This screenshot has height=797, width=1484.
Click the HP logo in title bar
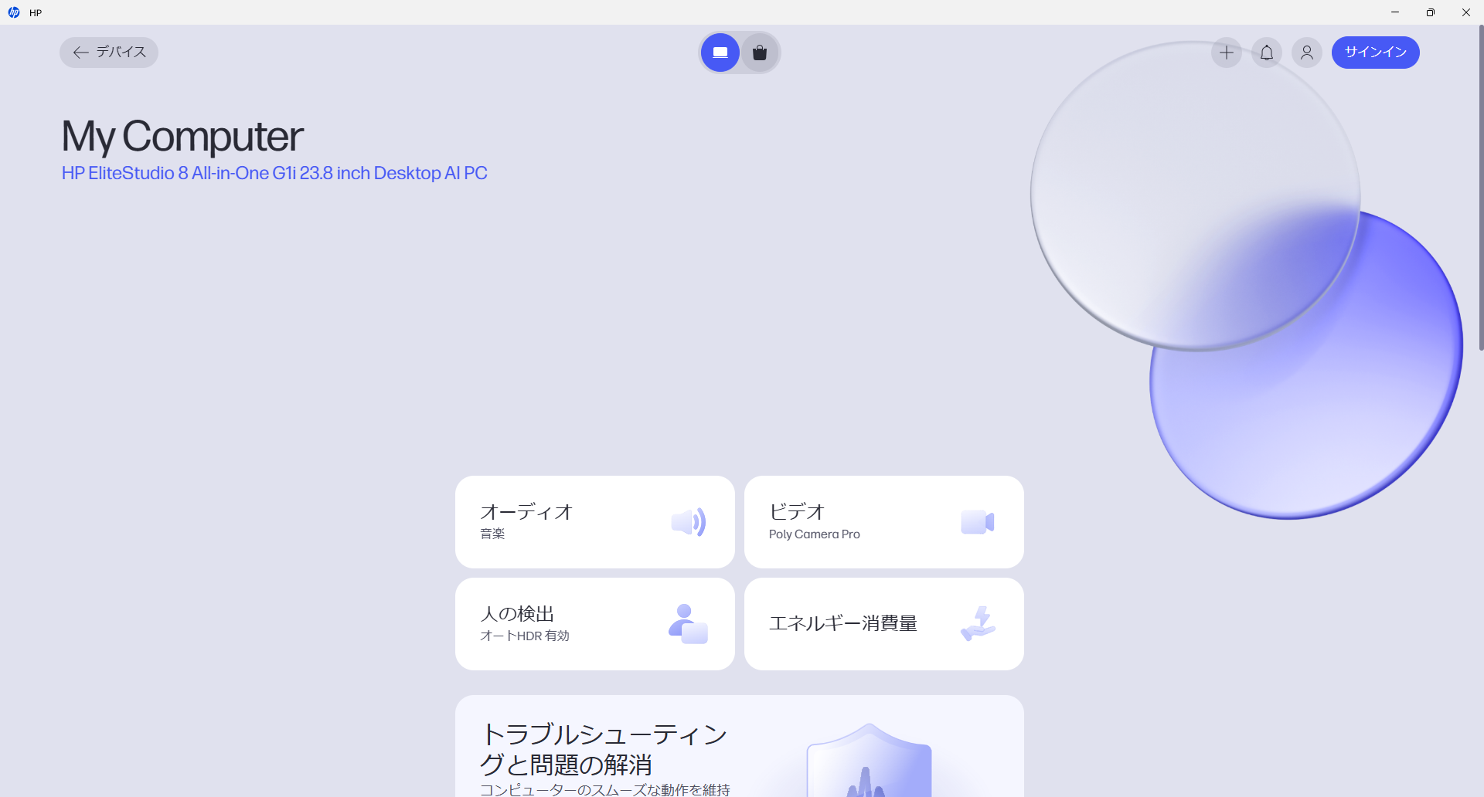(14, 12)
